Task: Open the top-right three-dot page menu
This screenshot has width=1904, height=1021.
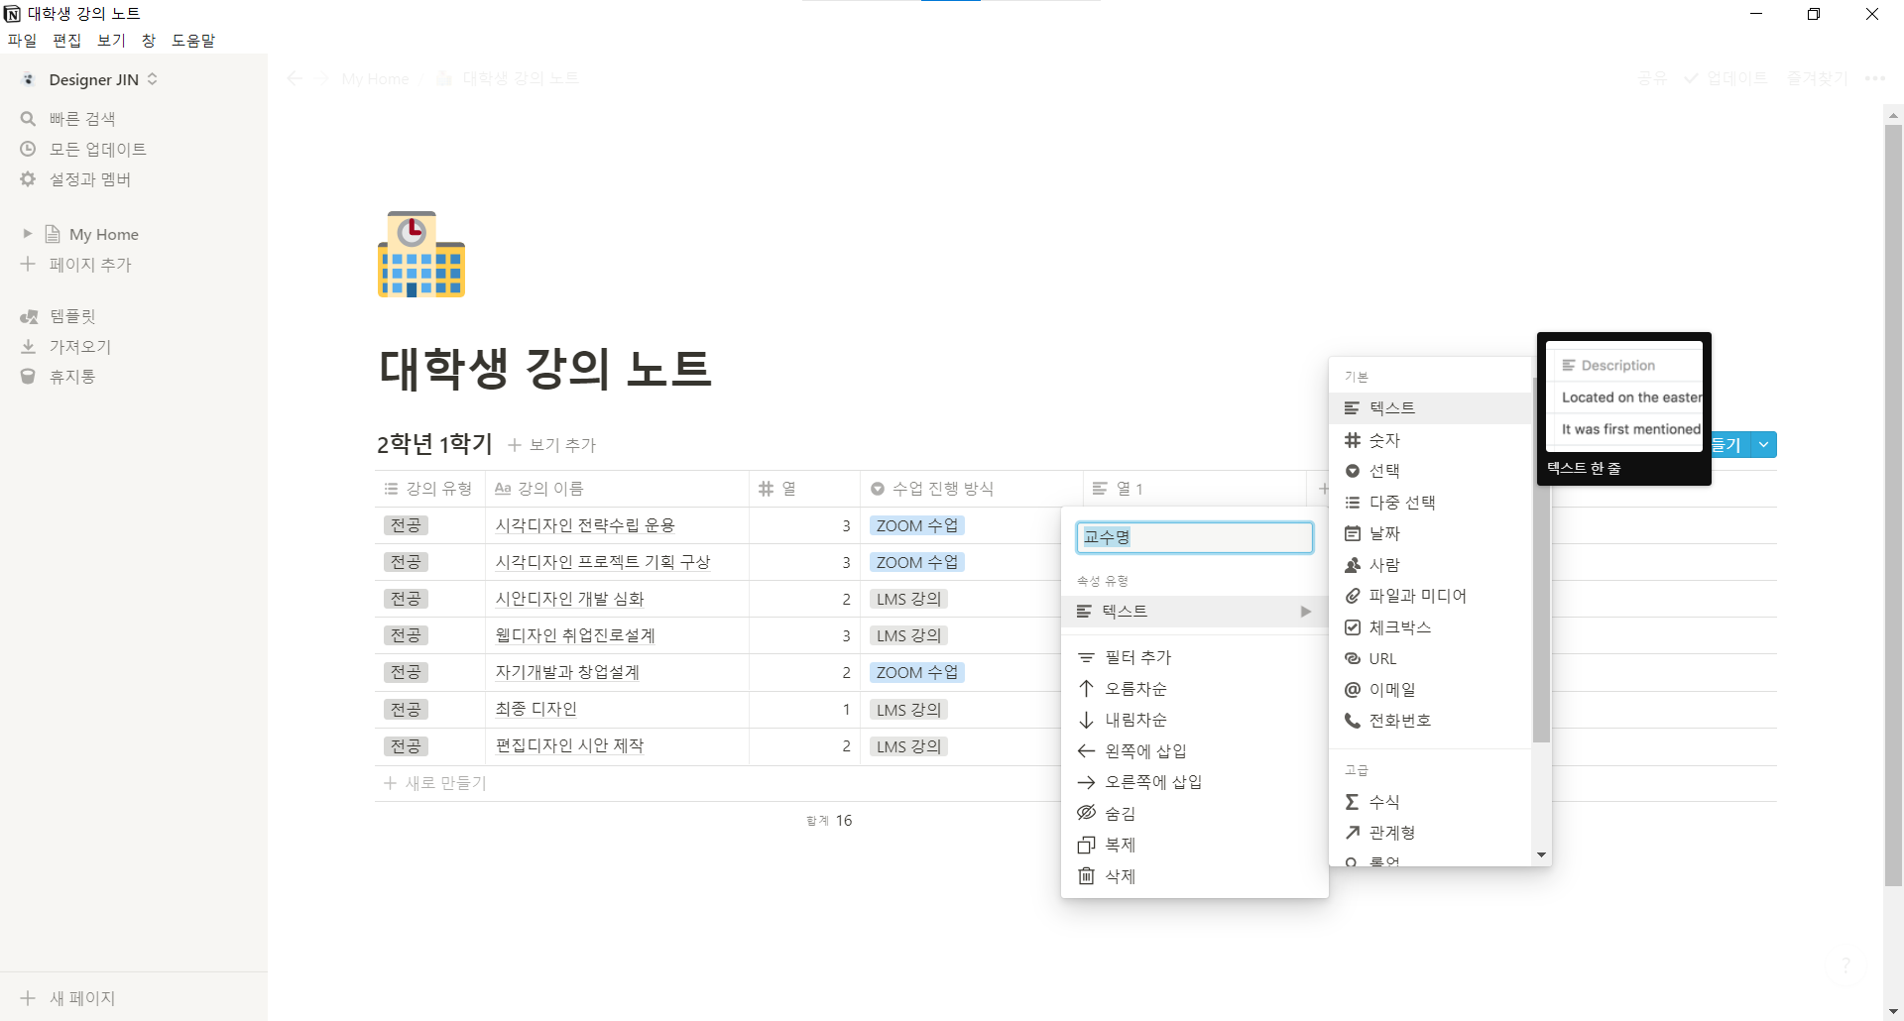Action: [x=1874, y=78]
